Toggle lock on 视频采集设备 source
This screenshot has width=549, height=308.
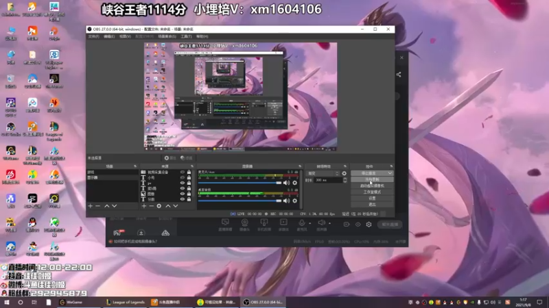pyautogui.click(x=189, y=172)
